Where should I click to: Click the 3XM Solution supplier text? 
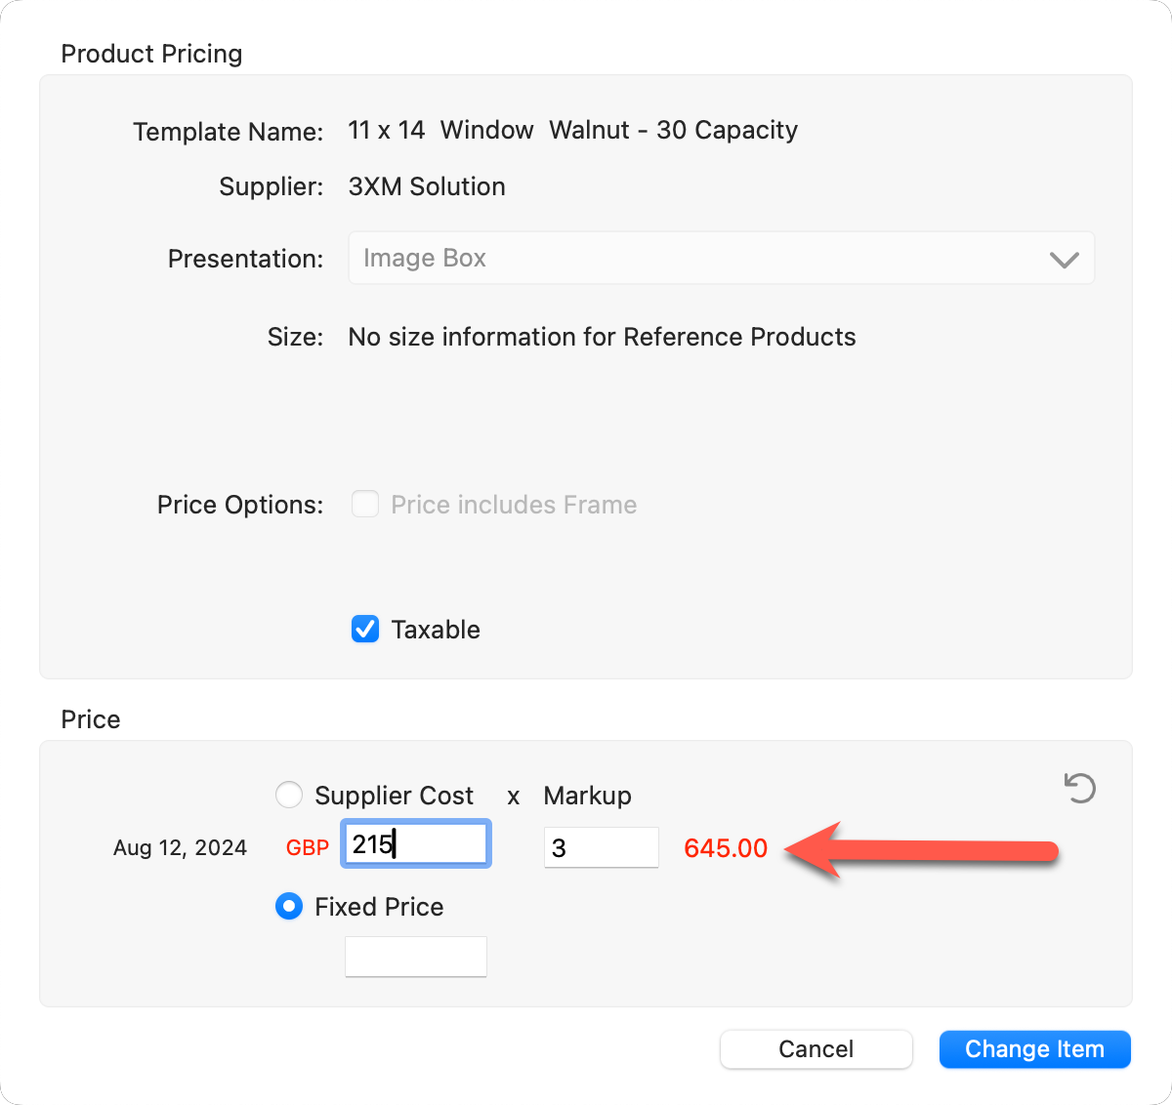pos(427,186)
